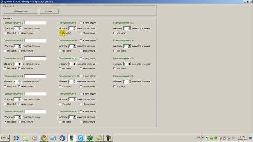253x142 pixels.
Task: Enable в одну строку for parsing border 10
Action: click(x=81, y=76)
